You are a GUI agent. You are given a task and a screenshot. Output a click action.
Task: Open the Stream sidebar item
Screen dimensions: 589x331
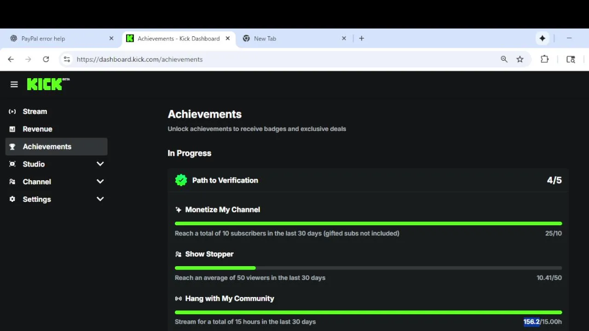pos(56,112)
